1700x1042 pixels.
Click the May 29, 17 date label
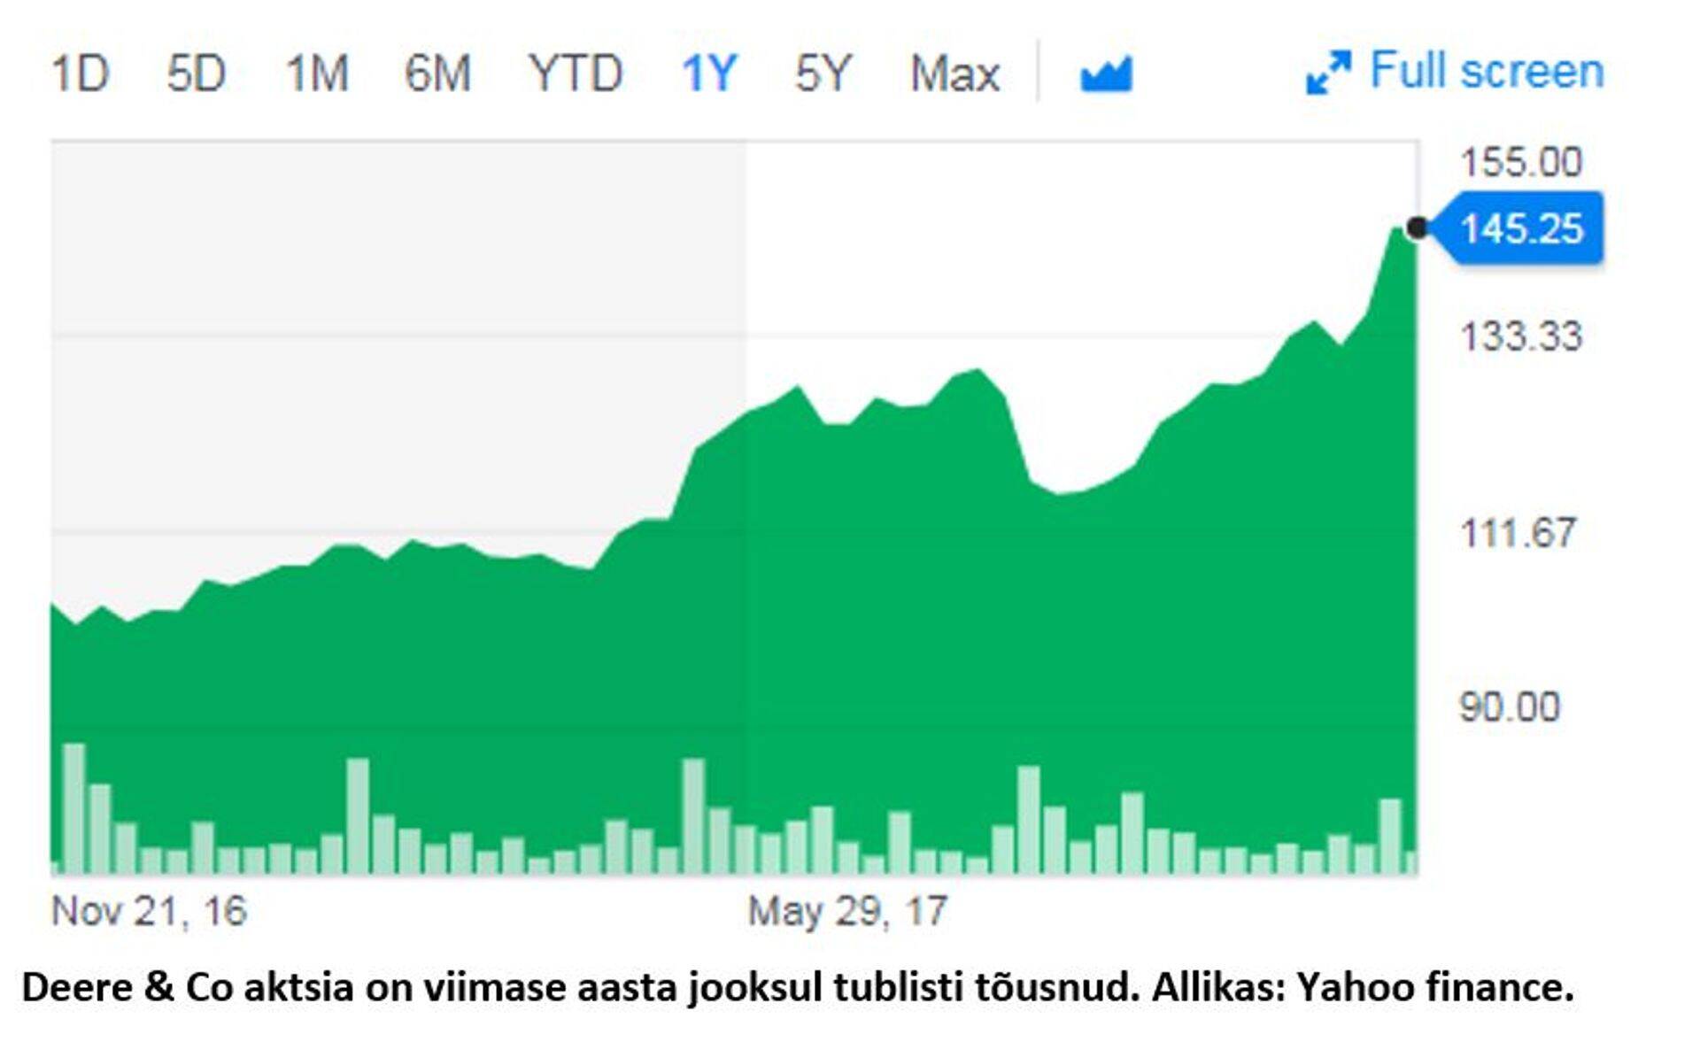click(847, 911)
